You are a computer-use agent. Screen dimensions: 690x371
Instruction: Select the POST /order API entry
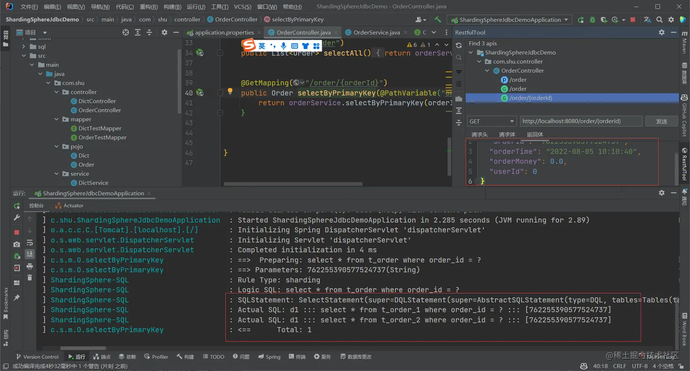[x=514, y=79]
